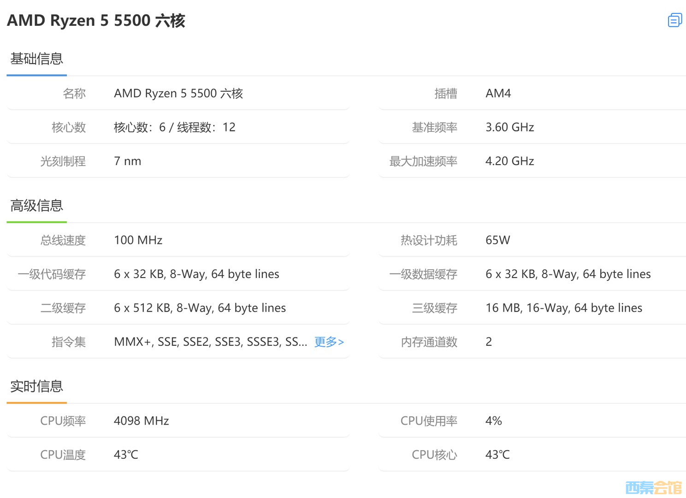Image resolution: width=686 pixels, height=498 pixels.
Task: Click the 4% CPU usage value
Action: [x=493, y=421]
